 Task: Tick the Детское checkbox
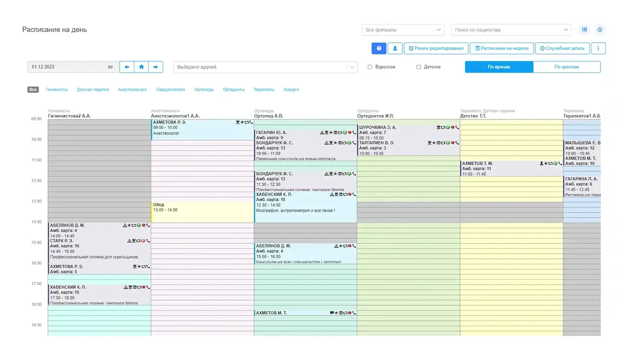[419, 67]
